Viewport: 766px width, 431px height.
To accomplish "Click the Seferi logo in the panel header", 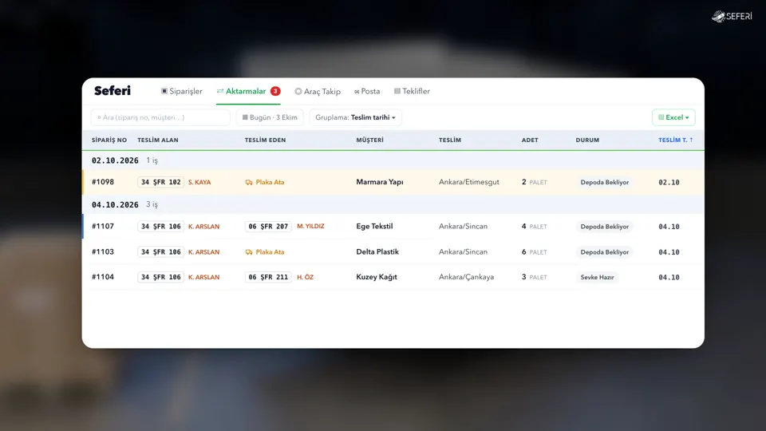I will point(113,91).
